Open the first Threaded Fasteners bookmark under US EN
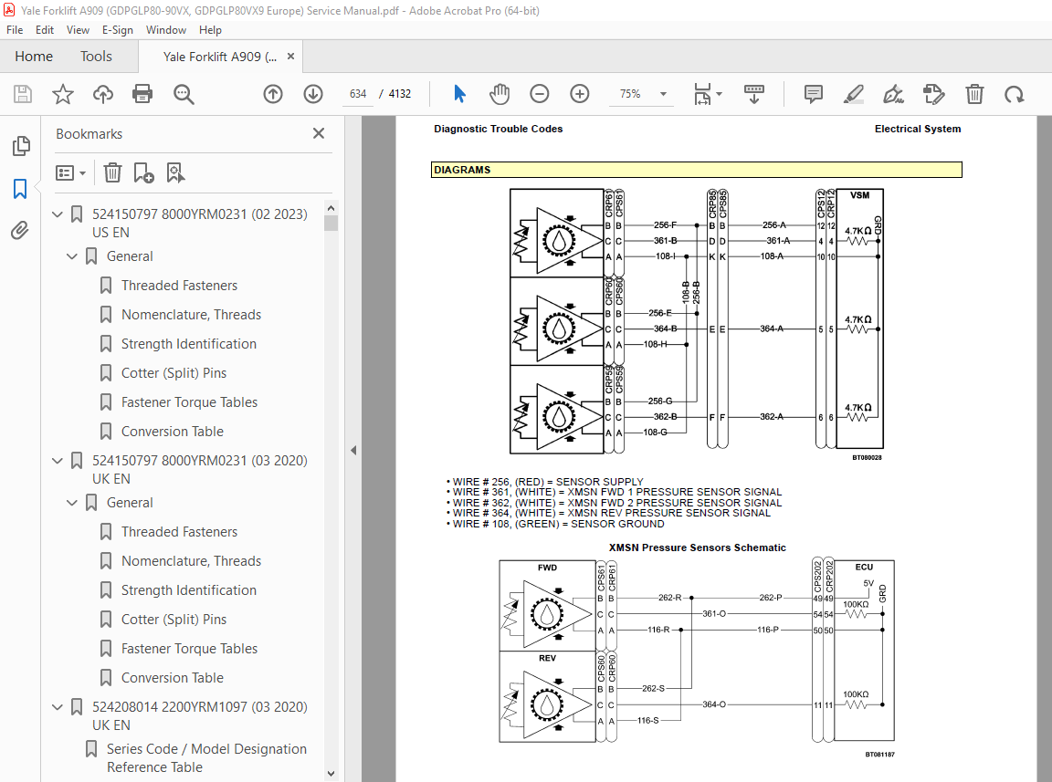This screenshot has height=782, width=1052. (x=179, y=286)
